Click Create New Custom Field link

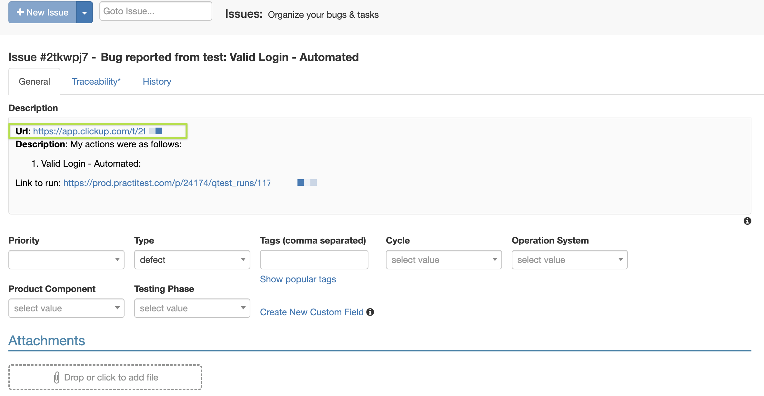click(312, 312)
